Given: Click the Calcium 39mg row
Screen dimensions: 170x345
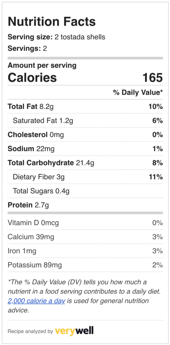Looking at the screenshot, I should [85, 237].
